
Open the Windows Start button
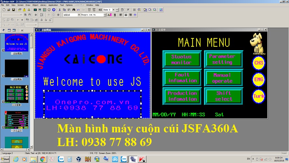click(5, 159)
